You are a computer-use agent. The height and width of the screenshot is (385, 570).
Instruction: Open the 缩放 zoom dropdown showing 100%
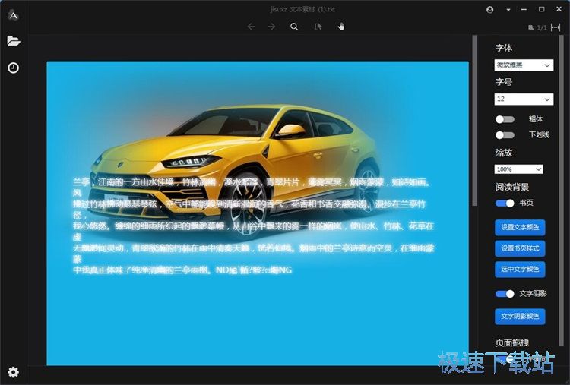tap(519, 169)
